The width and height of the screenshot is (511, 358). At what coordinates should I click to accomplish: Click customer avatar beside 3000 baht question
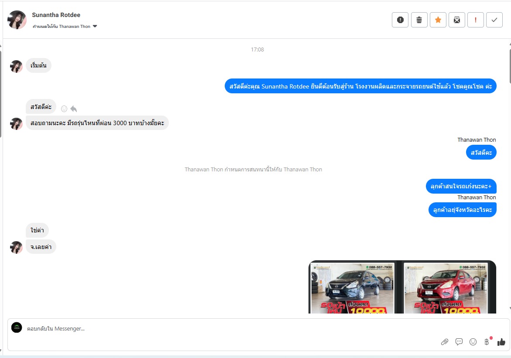click(x=16, y=124)
